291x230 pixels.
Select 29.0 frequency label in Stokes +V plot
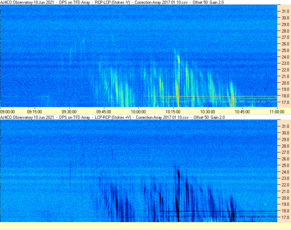click(x=285, y=139)
